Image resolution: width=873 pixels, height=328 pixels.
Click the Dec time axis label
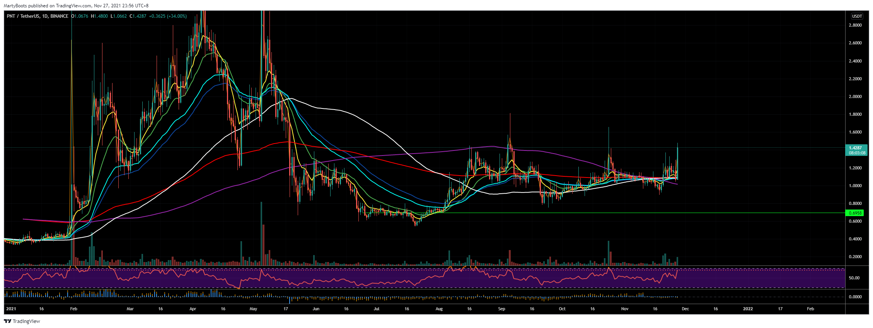point(685,309)
